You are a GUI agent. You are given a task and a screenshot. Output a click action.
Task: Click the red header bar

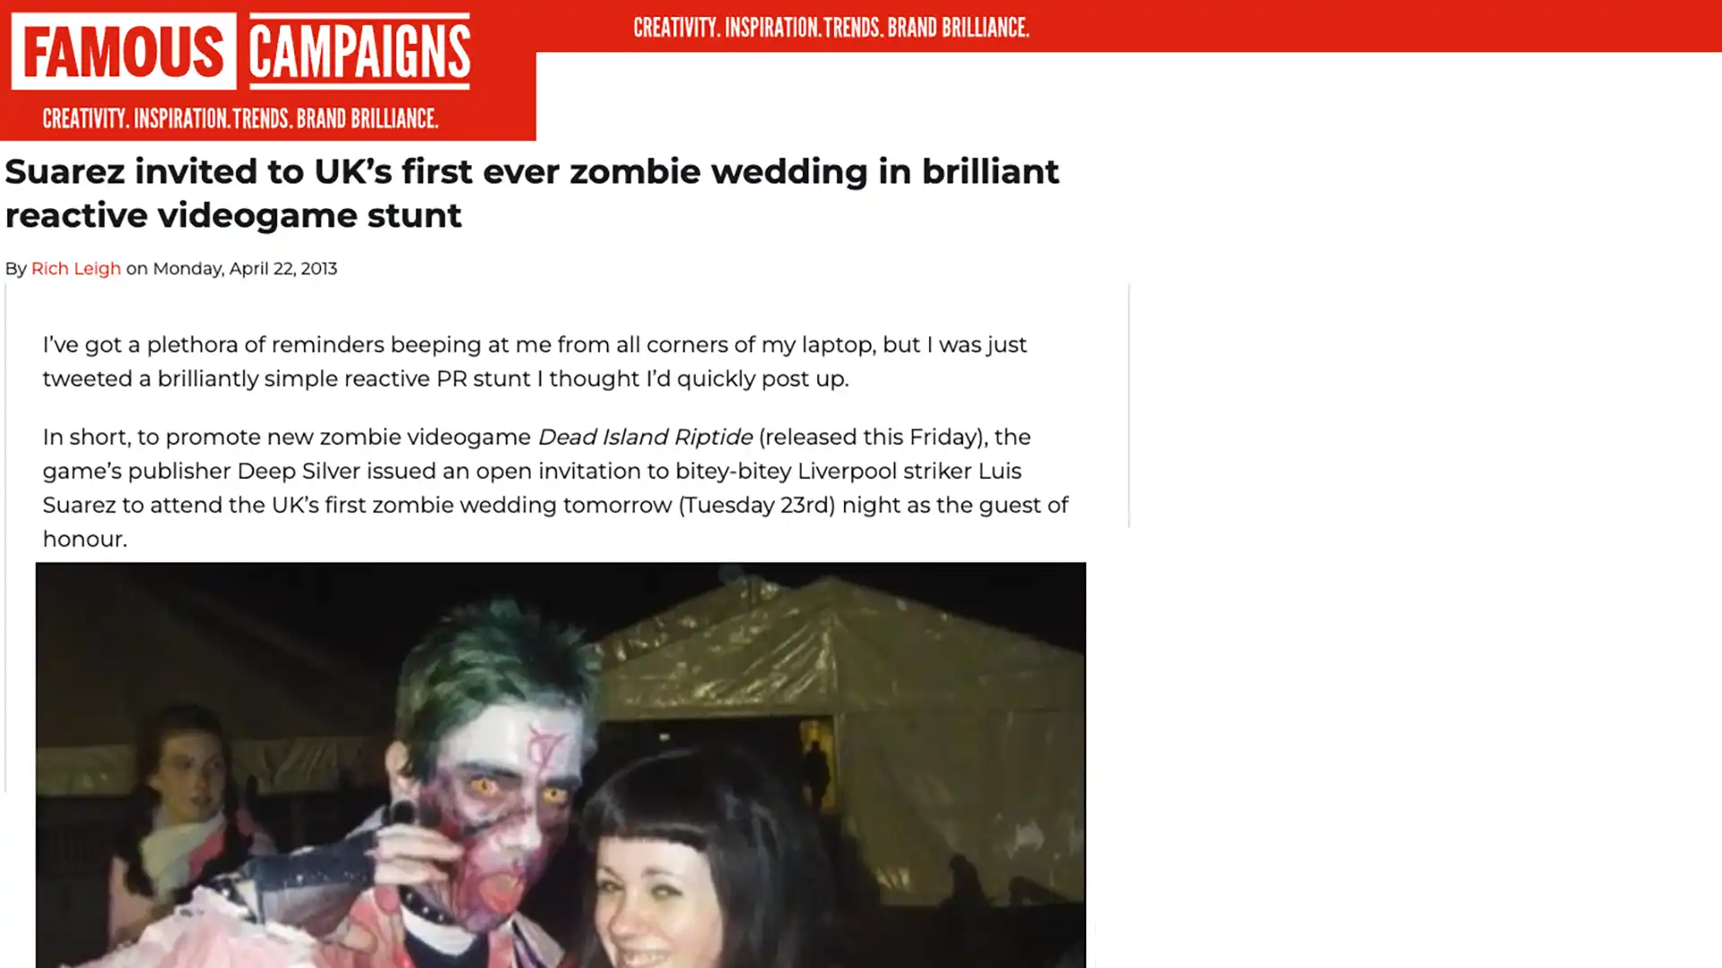1128,26
